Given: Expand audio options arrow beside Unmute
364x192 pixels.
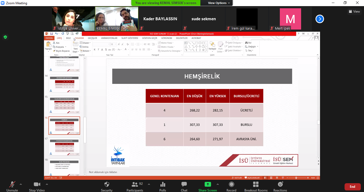Looking at the screenshot, I should point(21,184).
